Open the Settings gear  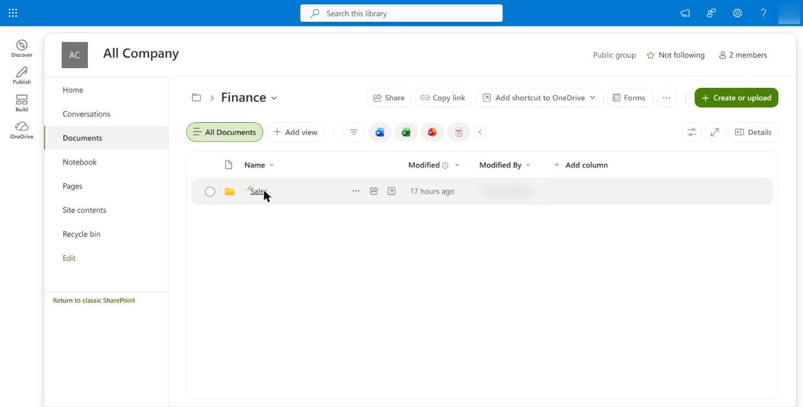[737, 13]
